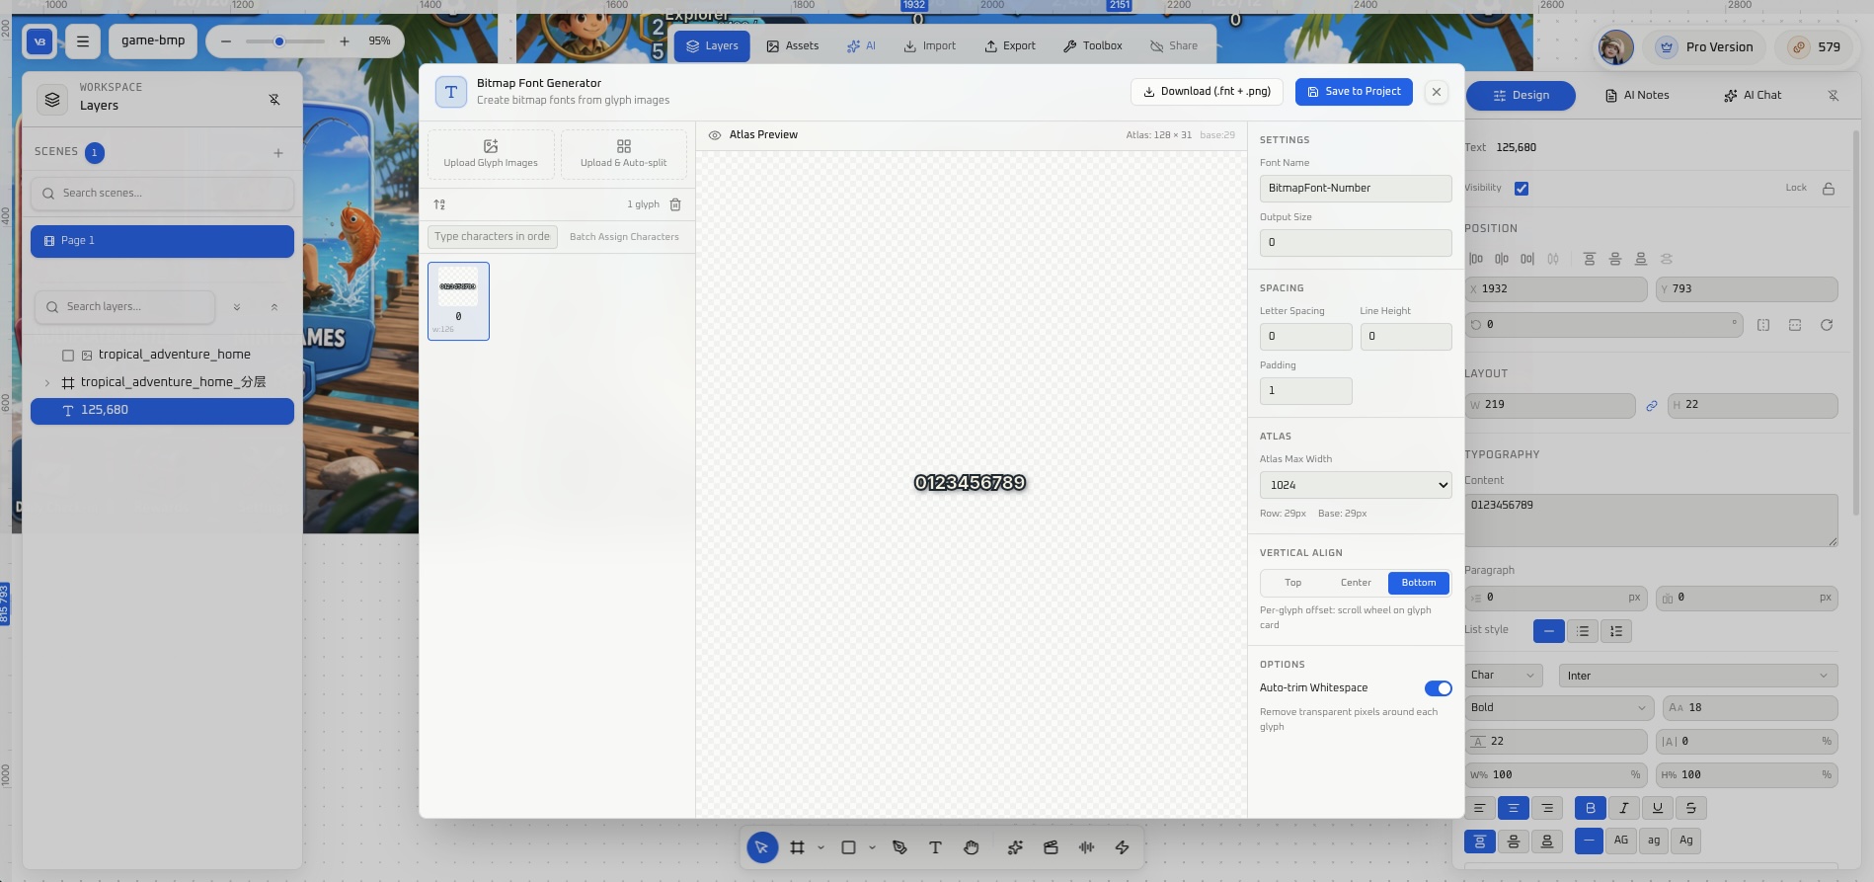Toggle Auto-trim Whitespace switch
The height and width of the screenshot is (882, 1874).
[1438, 688]
